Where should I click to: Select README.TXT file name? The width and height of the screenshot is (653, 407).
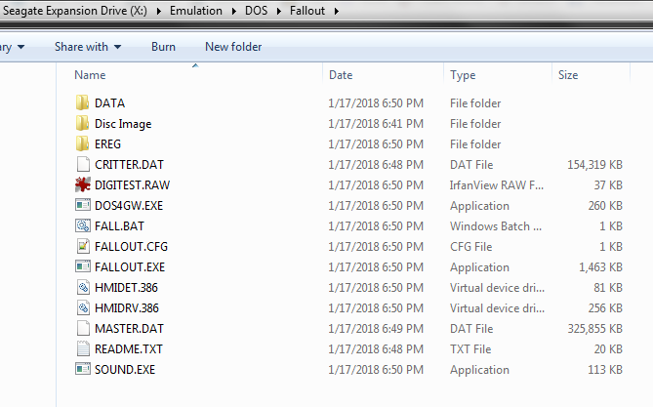pos(129,349)
